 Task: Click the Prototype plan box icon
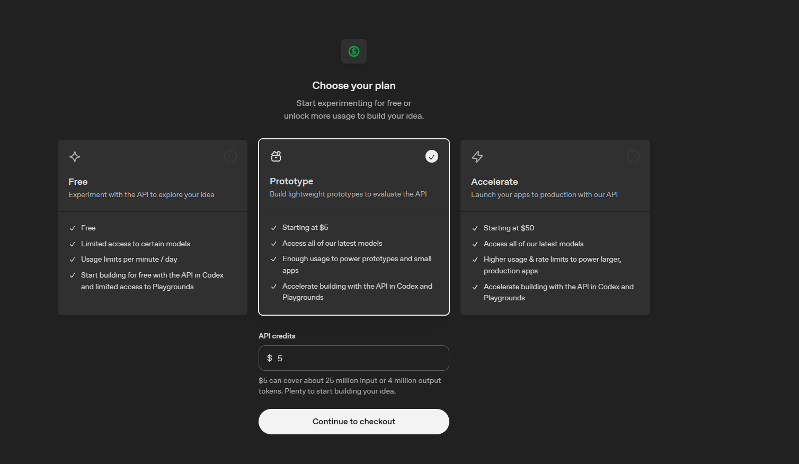276,156
